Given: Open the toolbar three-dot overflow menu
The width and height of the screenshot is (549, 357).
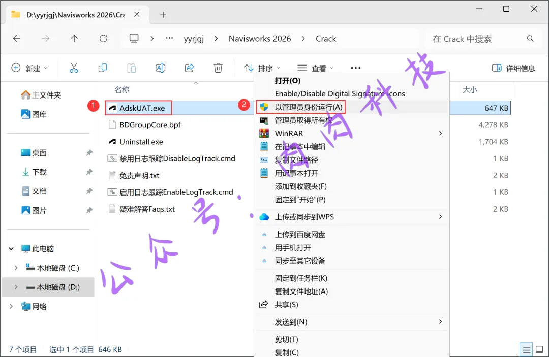Looking at the screenshot, I should pos(356,68).
